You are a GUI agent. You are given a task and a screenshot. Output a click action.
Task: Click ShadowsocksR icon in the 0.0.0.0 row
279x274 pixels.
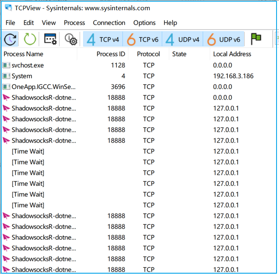7,97
